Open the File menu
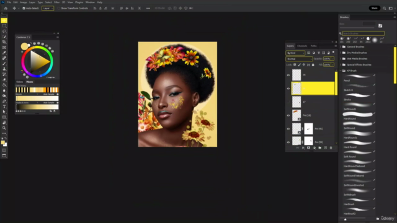Screen dimensions: 397x223 [x=9, y=2]
